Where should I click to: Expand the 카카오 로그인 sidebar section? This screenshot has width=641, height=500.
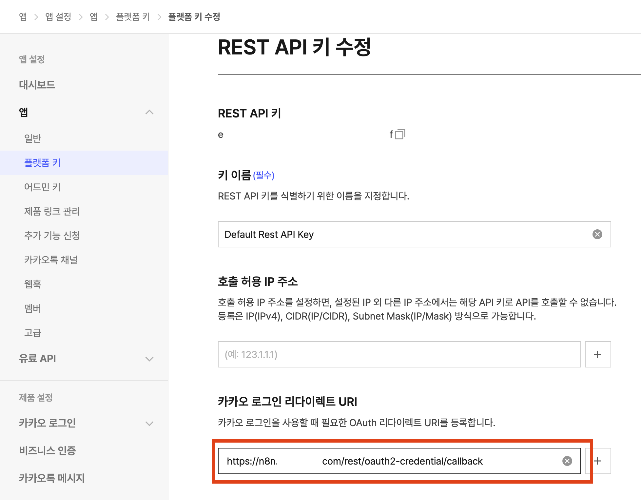coord(149,423)
